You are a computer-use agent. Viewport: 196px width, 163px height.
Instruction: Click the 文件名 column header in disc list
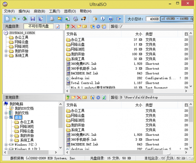[93, 34]
